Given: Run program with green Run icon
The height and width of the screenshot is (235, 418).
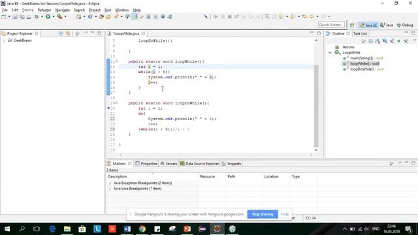Looking at the screenshot, I should (48, 16).
